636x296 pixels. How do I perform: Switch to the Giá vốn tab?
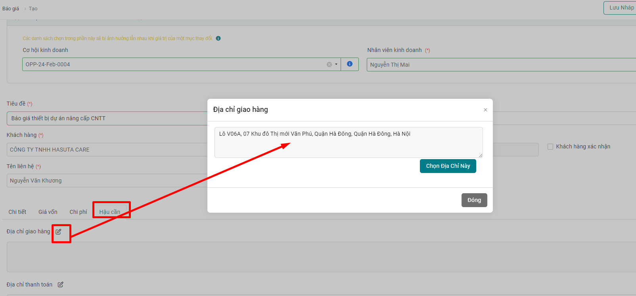click(x=48, y=212)
